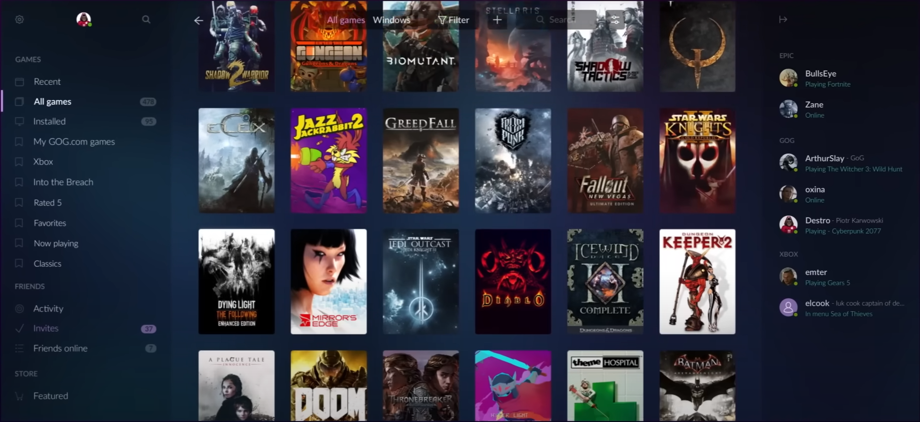Viewport: 920px width, 422px height.
Task: Click the user profile avatar
Action: 83,19
